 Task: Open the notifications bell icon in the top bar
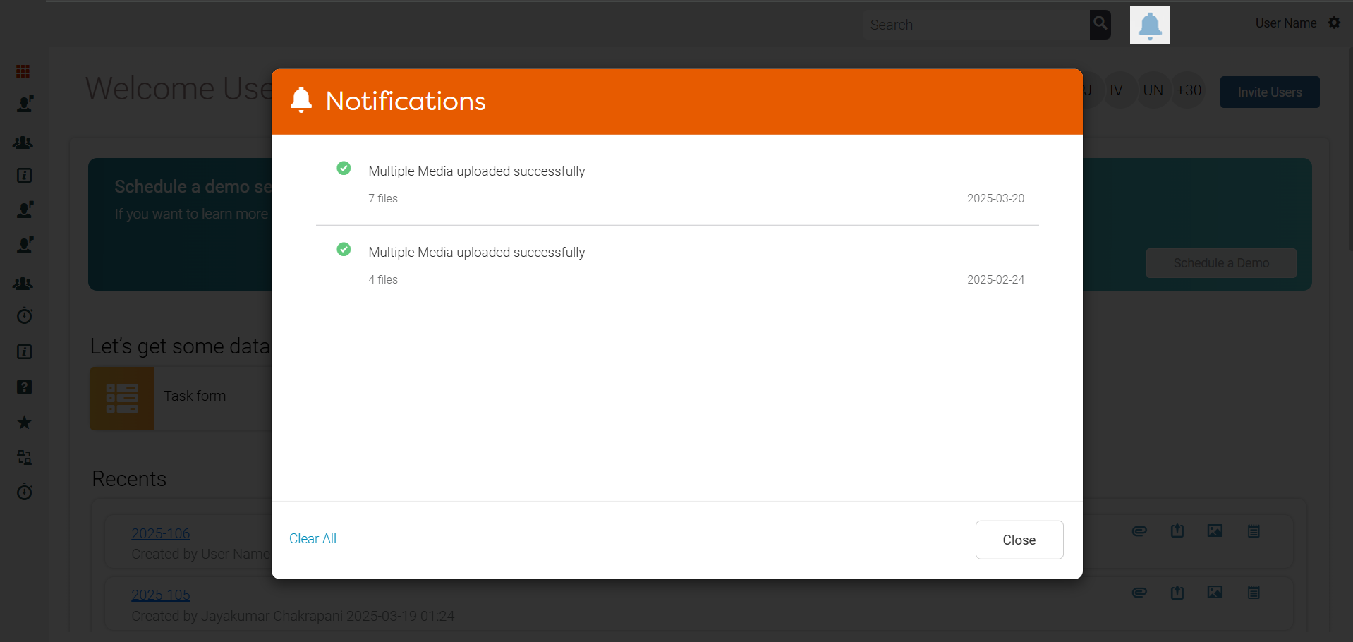tap(1149, 25)
